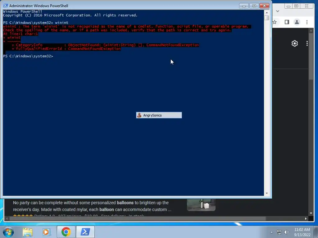The height and width of the screenshot is (238, 318).
Task: Click the PowerShell icon in the window title bar
Action: pos(6,6)
